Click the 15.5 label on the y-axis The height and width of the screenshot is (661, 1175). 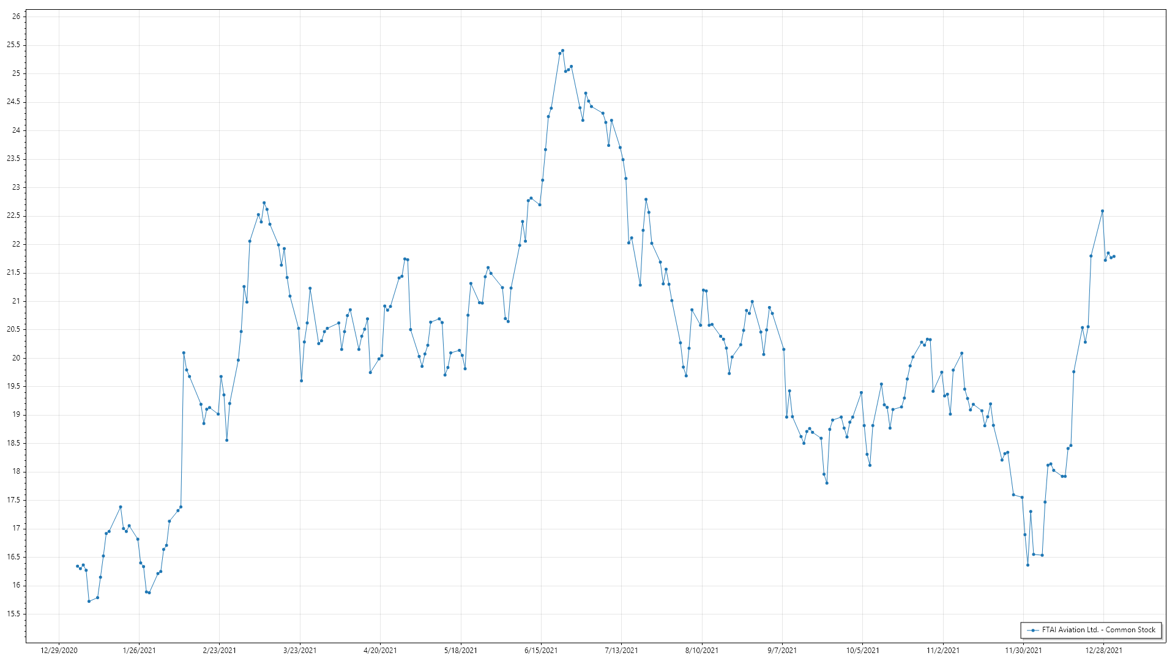[x=13, y=613]
